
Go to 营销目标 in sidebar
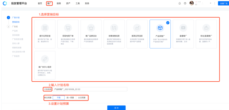coord(16,22)
